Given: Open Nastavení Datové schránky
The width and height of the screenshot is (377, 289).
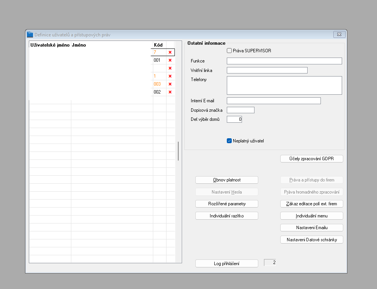Looking at the screenshot, I should (312, 239).
